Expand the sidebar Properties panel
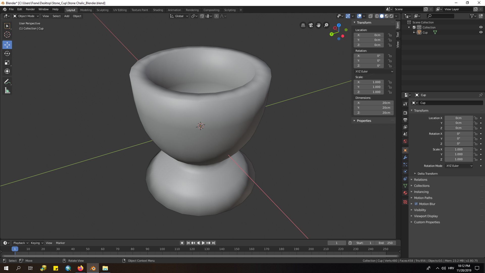The height and width of the screenshot is (273, 485). [x=364, y=121]
